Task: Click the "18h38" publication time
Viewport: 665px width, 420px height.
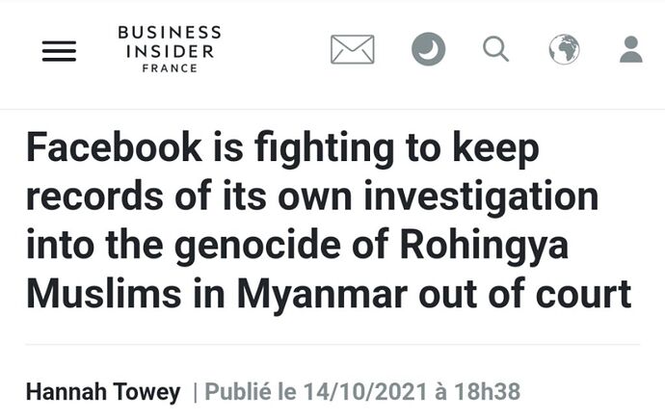Action: (486, 392)
